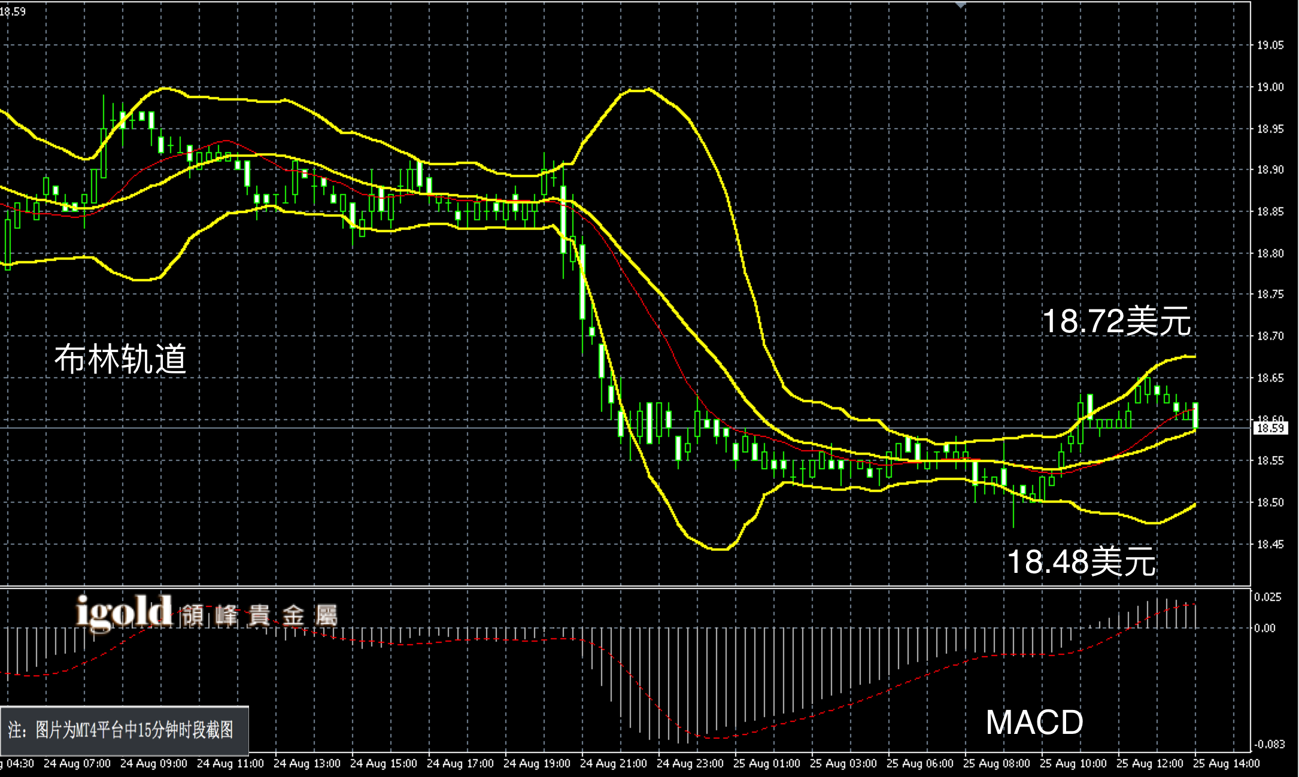Click the 領峰貴金屬 brand text
Image resolution: width=1299 pixels, height=777 pixels.
click(259, 615)
